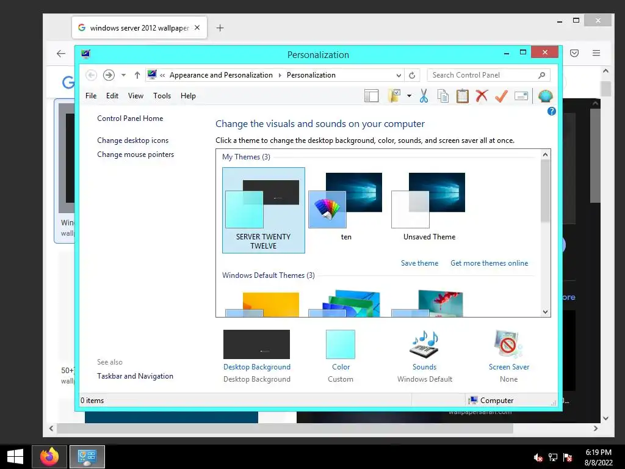The image size is (625, 469).
Task: Click the network tray icon
Action: coord(553,457)
